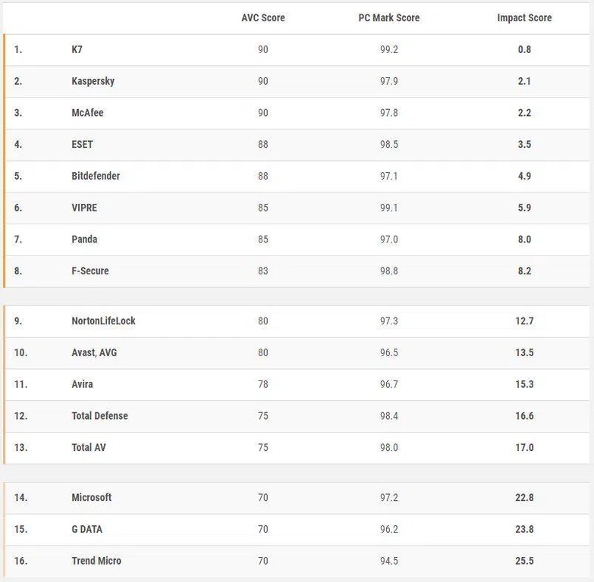The width and height of the screenshot is (594, 582).
Task: Select the Trend Micro row name
Action: coord(96,561)
